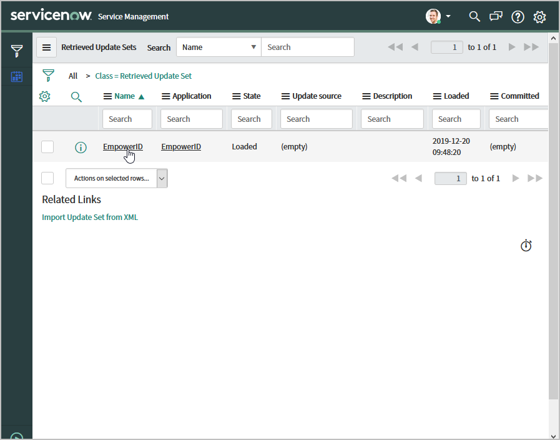Select the EmpowerID row checkbox
Screen dimensions: 560x440
[47, 147]
